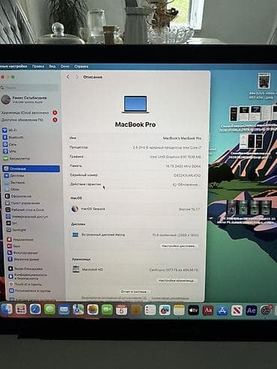The height and width of the screenshot is (369, 277).
Task: Open Font Book (Aa) in the Dock
Action: [x=208, y=311]
